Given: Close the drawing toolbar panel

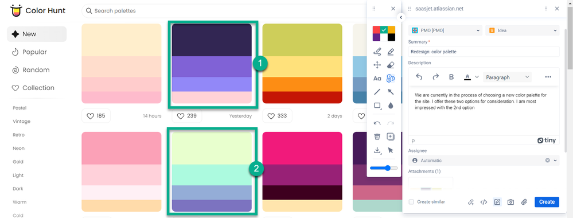Looking at the screenshot, I should 393,9.
